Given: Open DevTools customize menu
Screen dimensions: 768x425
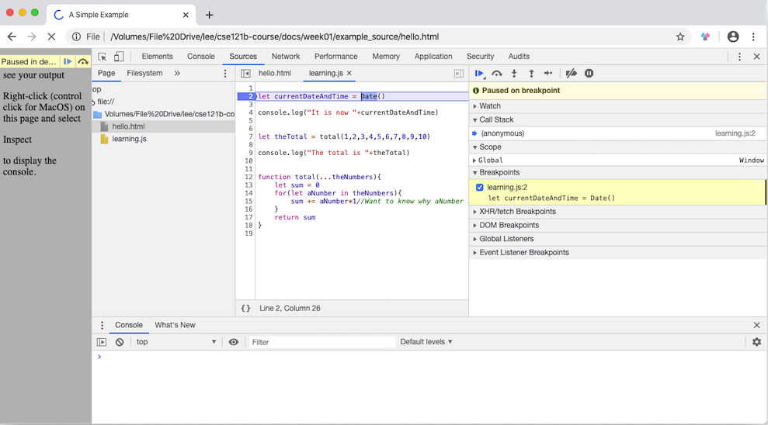Looking at the screenshot, I should (739, 57).
